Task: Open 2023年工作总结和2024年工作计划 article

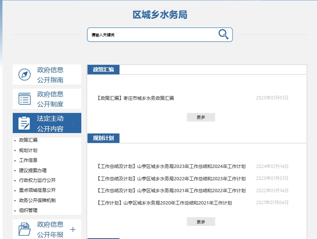Action: pyautogui.click(x=171, y=166)
